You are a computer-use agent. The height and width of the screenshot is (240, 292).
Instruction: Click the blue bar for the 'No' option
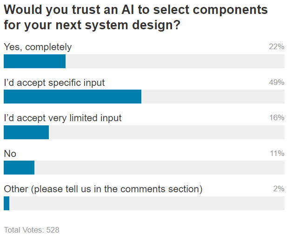tap(19, 168)
